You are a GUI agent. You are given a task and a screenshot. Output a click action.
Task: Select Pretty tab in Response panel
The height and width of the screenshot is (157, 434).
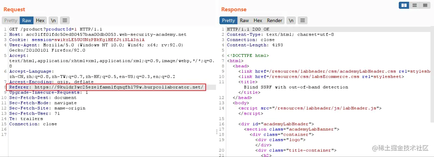click(x=228, y=20)
